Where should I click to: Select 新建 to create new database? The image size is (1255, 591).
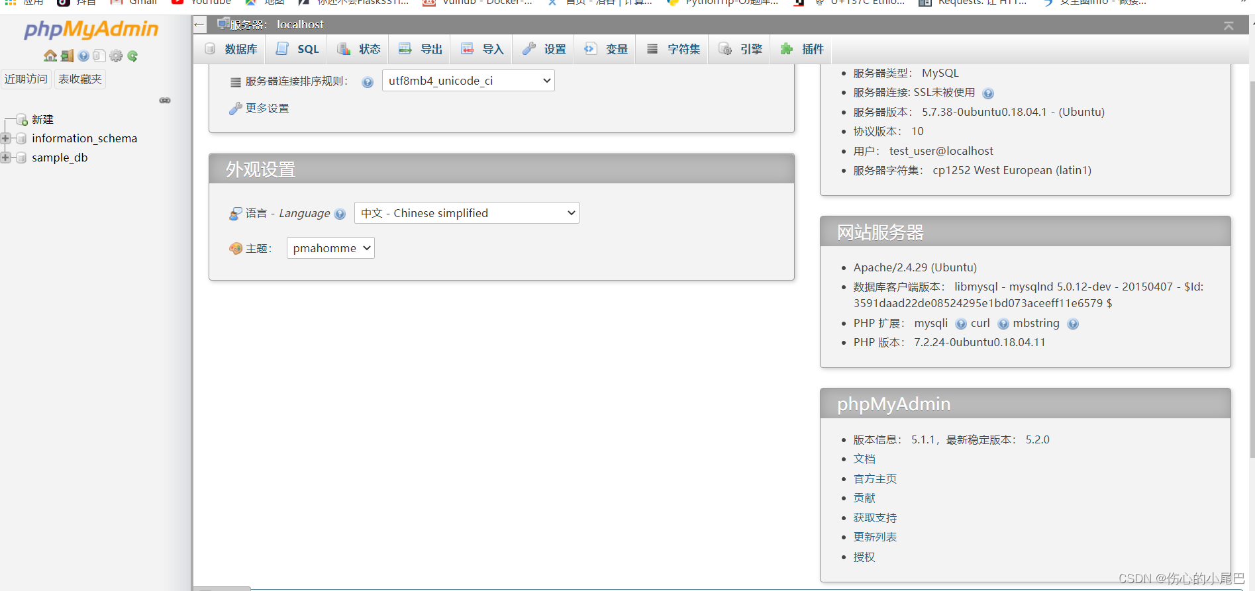tap(42, 120)
